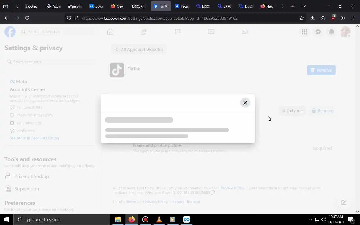Screen dimensions: 360x225
Task: Click Report This App link
Action: pos(186,202)
